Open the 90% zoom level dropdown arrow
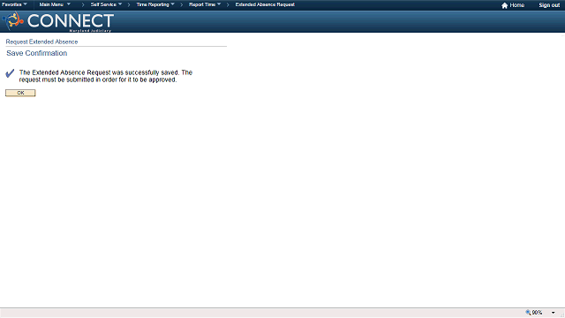The image size is (565, 318). (554, 313)
